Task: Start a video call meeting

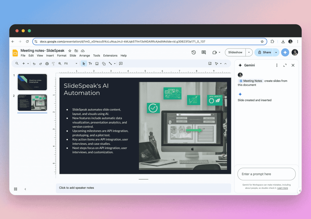Action: [x=214, y=52]
